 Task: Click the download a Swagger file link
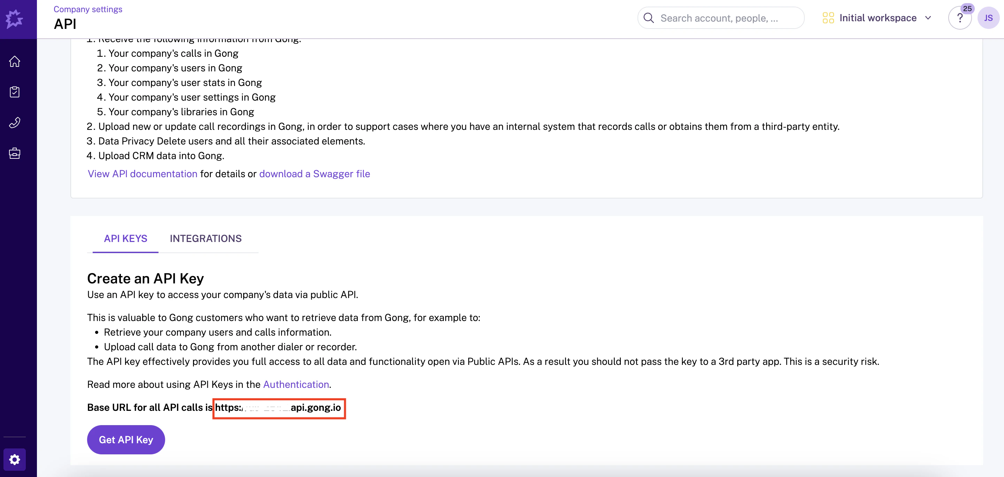pos(315,174)
